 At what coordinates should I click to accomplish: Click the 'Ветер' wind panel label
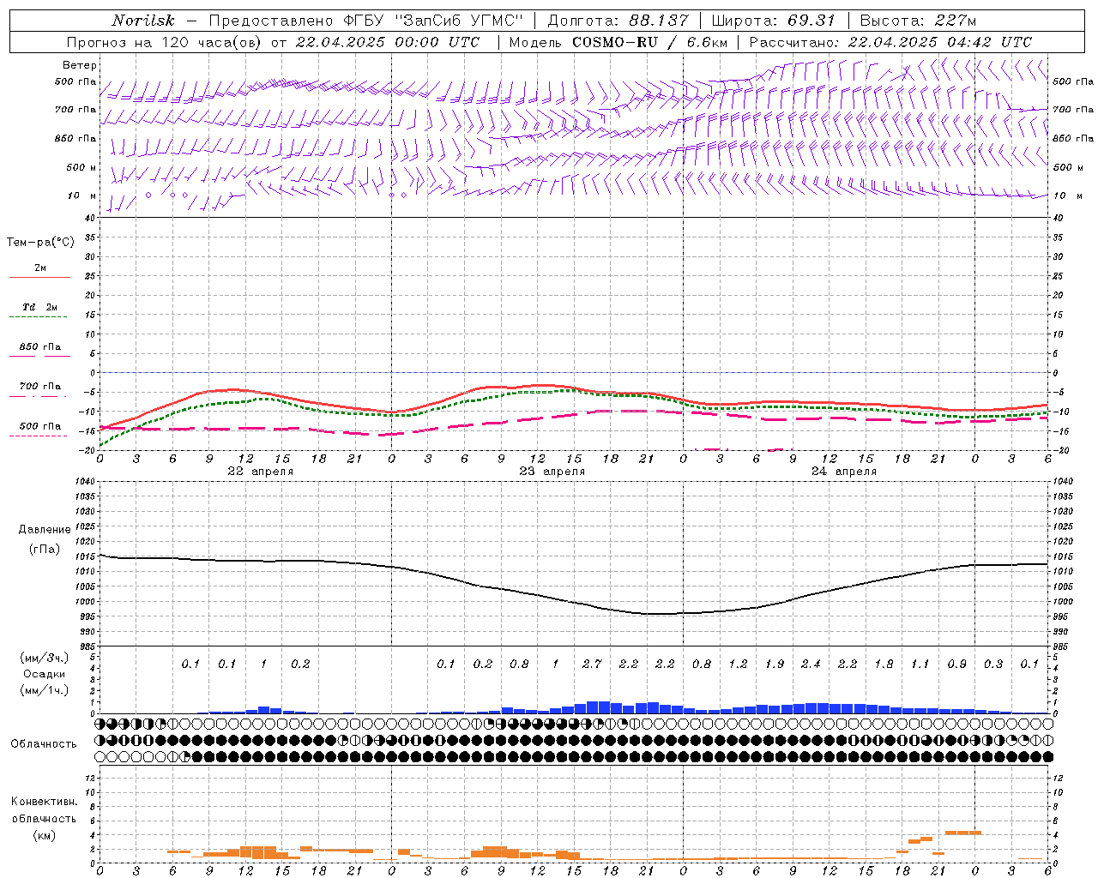80,65
